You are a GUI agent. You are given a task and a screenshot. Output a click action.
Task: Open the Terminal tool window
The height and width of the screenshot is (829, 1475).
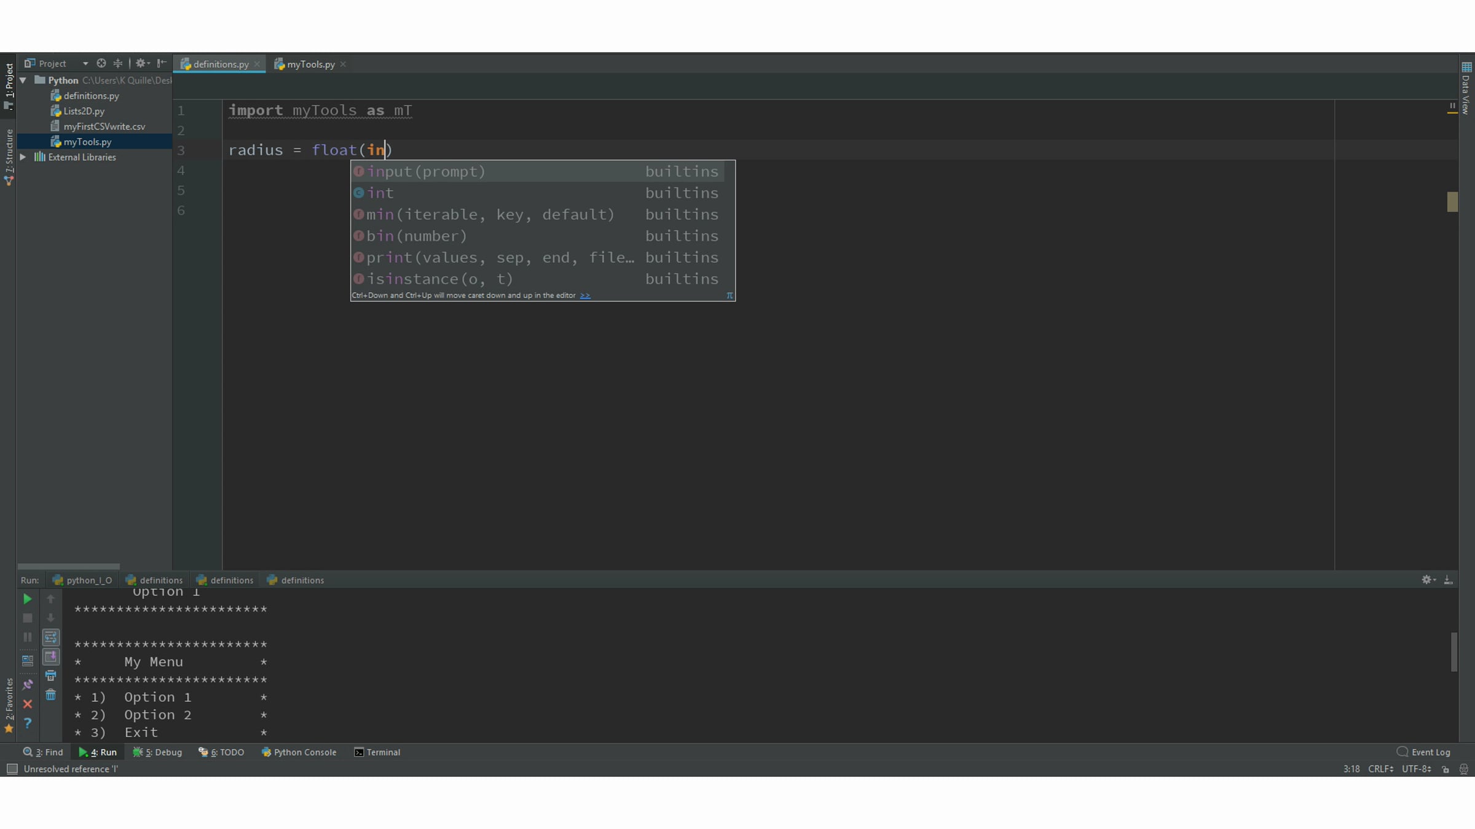pyautogui.click(x=377, y=752)
